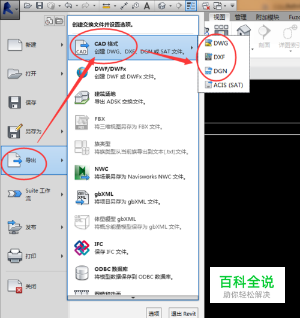The image size is (300, 318).
Task: Switch to the 视图 ribbon tab
Action: (219, 17)
